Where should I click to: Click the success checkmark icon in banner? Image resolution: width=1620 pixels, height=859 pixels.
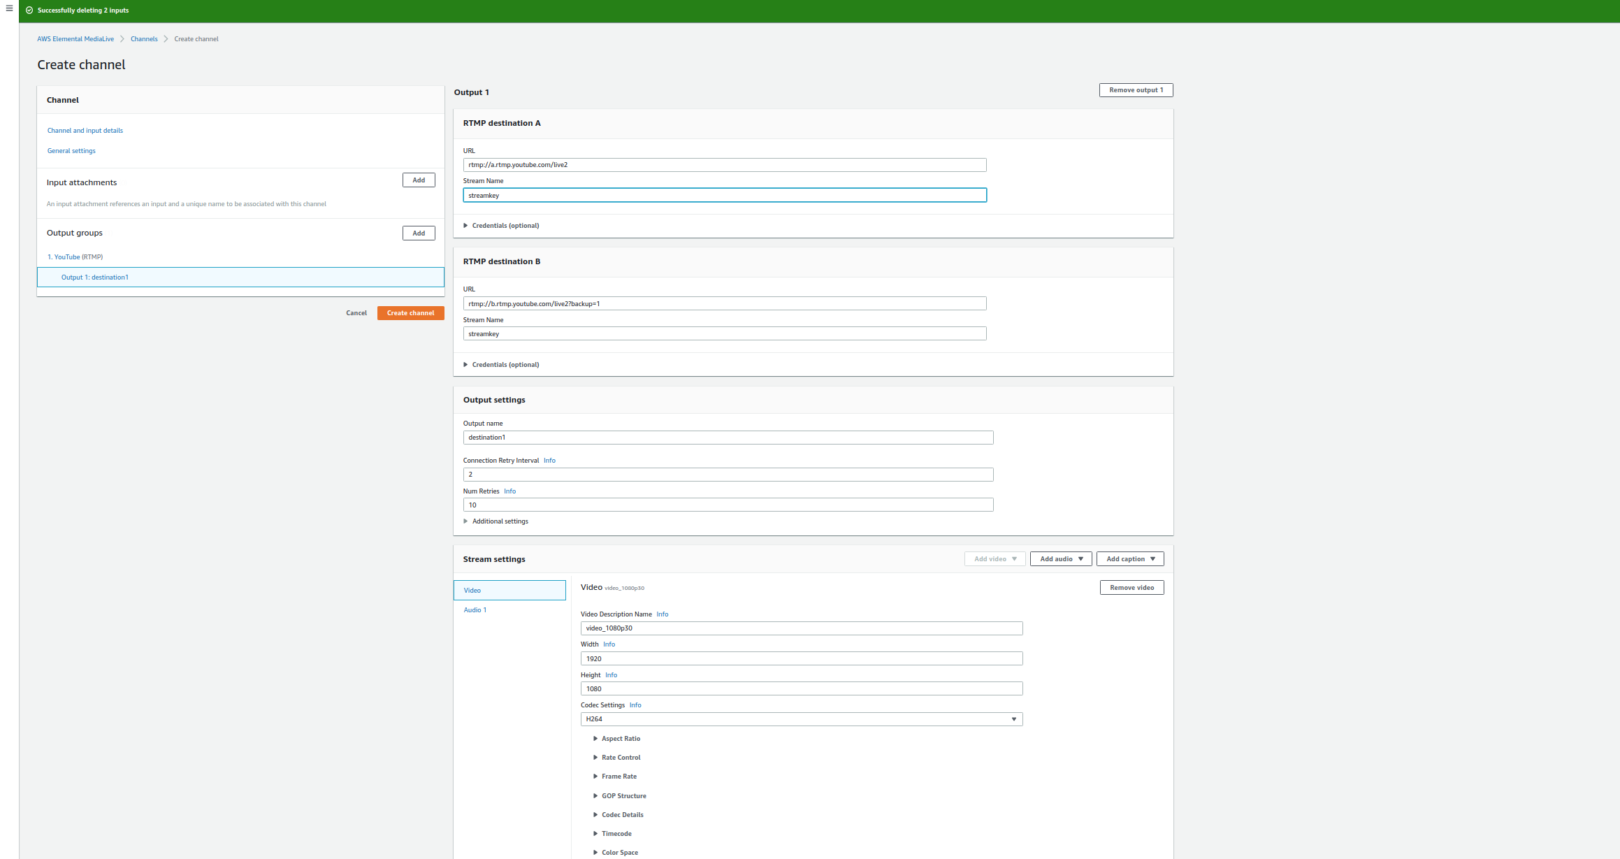(x=29, y=10)
